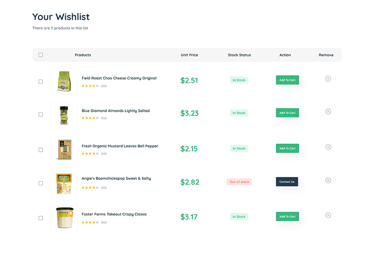This screenshot has width=375, height=263.
Task: Open Fresh Organic Mustard Leaves Bell Pepper link
Action: (x=120, y=146)
